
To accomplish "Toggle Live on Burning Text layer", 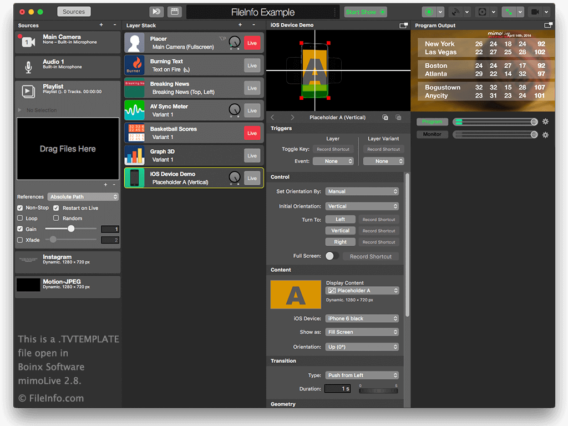I will click(x=252, y=65).
